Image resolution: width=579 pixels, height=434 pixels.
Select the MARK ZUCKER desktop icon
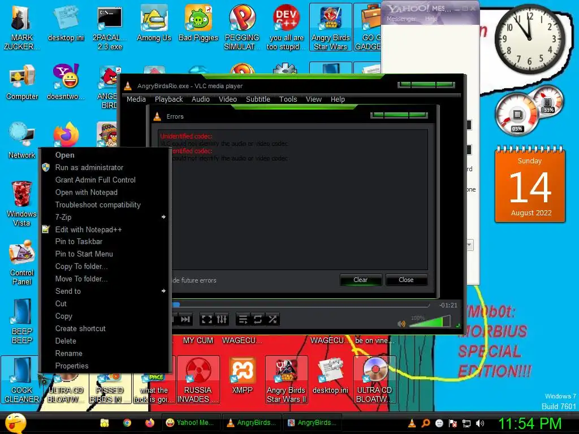22,27
